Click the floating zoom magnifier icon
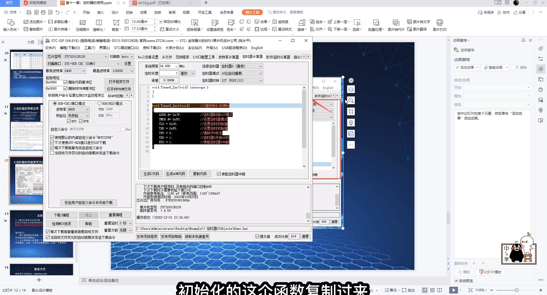This screenshot has height=295, width=547. coord(351,100)
